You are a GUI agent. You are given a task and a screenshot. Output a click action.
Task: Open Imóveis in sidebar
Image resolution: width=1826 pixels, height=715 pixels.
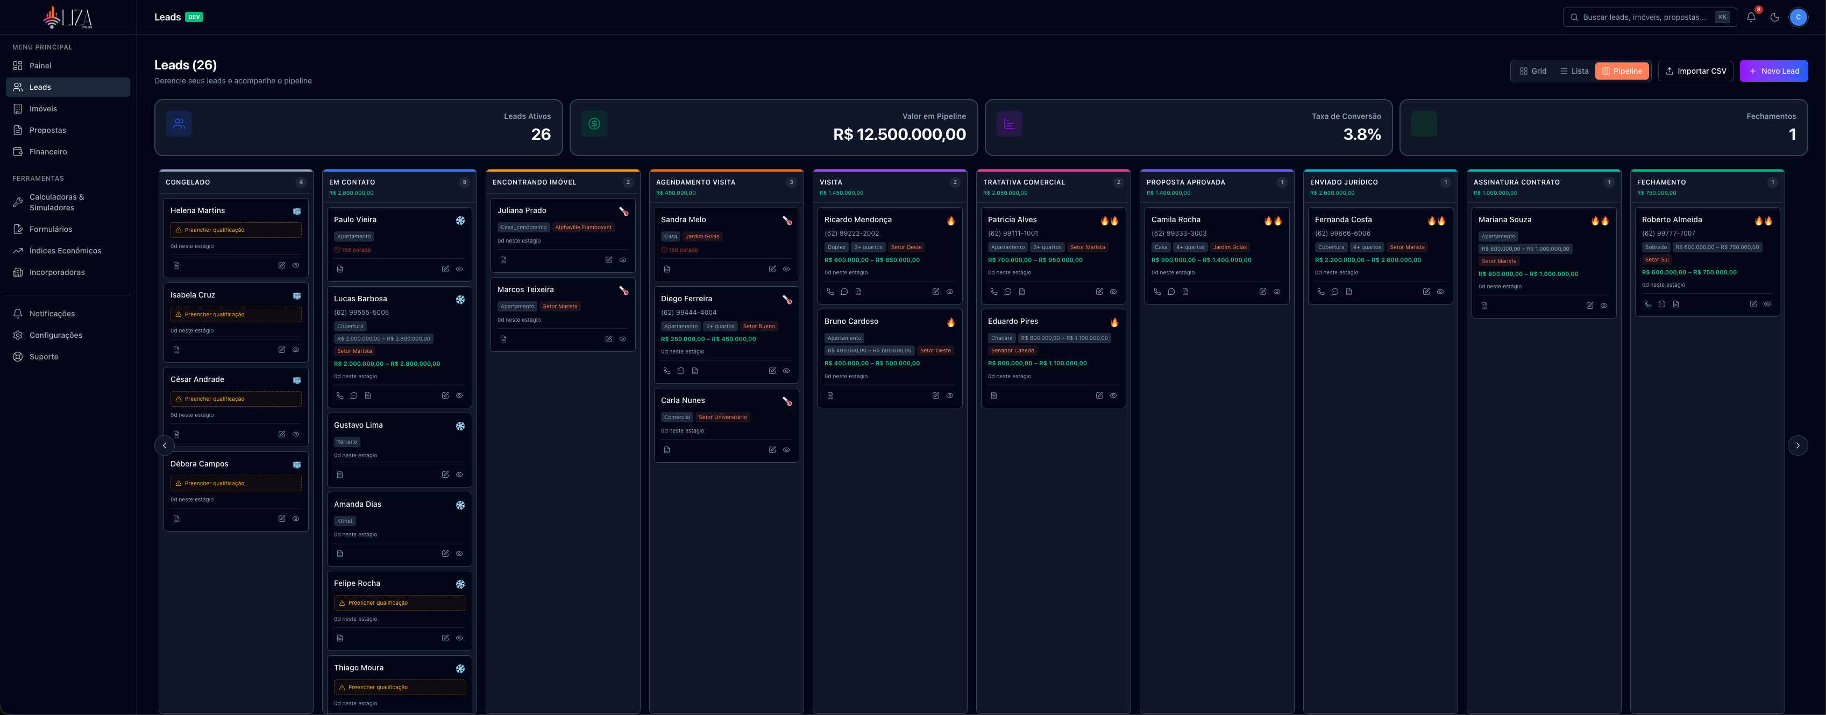pyautogui.click(x=68, y=109)
